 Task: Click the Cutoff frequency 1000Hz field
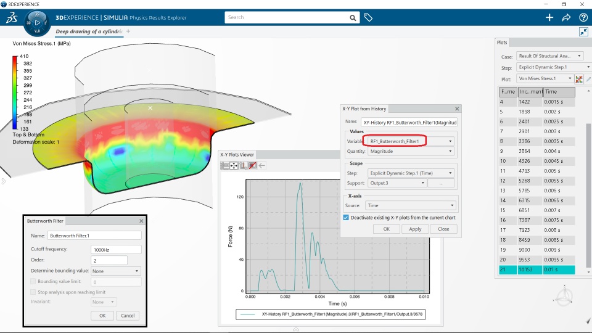point(116,250)
